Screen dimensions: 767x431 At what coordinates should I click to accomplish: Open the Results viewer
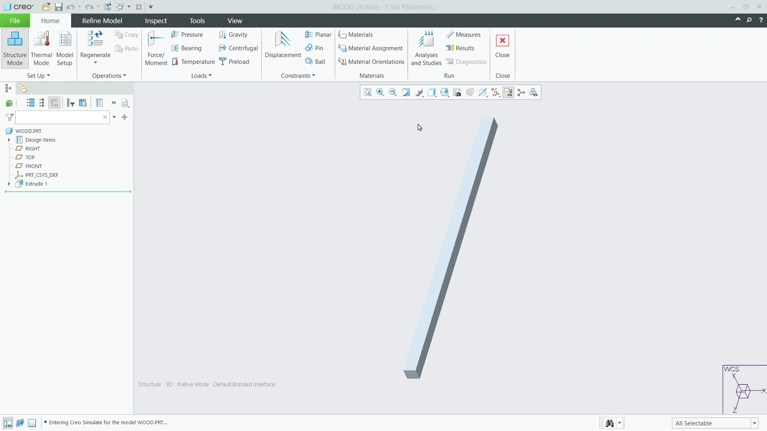tap(460, 48)
